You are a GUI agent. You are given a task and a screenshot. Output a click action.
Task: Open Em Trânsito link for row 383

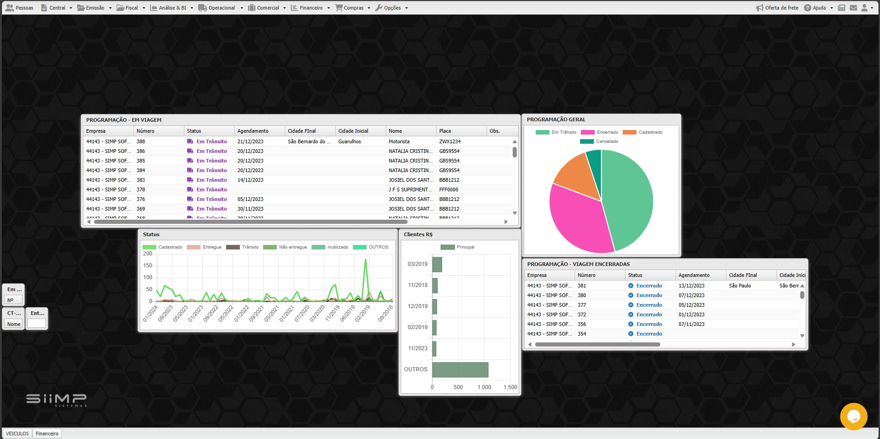coord(211,180)
